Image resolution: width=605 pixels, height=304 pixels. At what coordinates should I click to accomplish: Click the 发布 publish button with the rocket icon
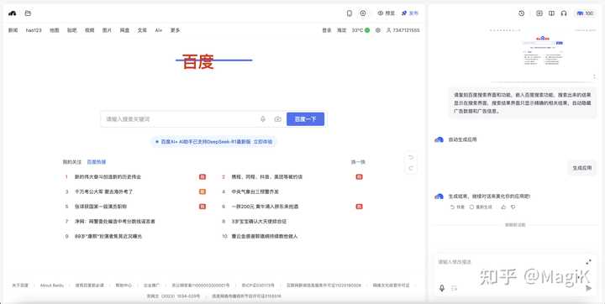click(410, 13)
